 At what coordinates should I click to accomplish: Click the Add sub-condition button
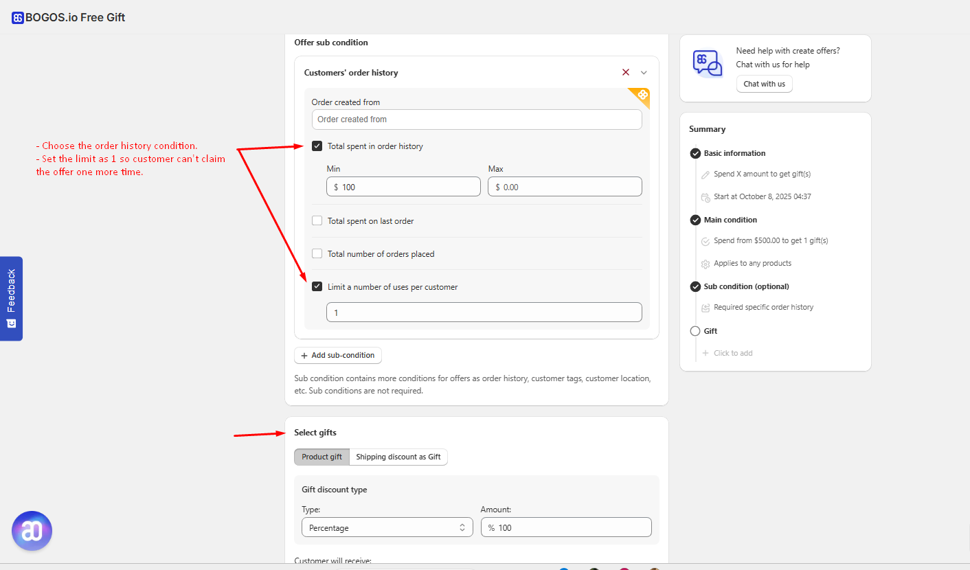pyautogui.click(x=338, y=355)
